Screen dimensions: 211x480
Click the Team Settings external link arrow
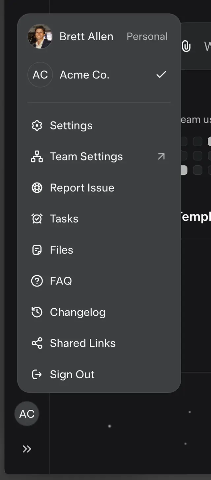point(161,156)
